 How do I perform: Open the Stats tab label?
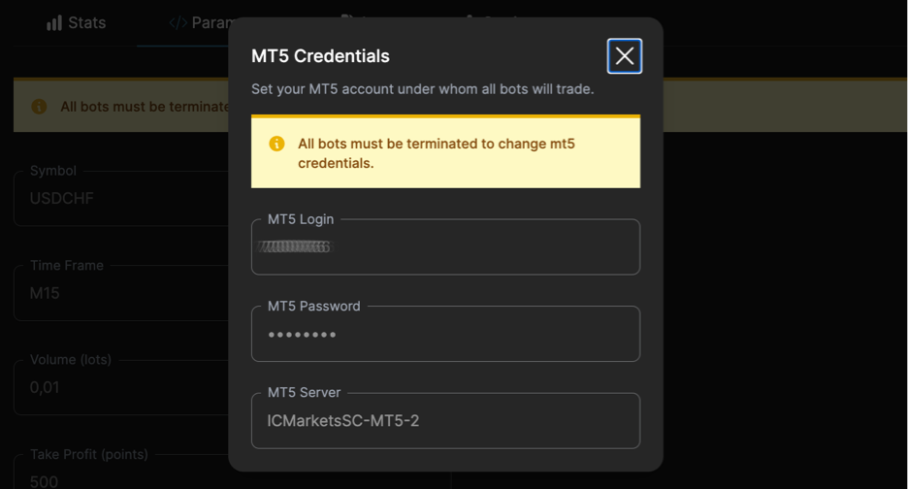click(x=87, y=22)
